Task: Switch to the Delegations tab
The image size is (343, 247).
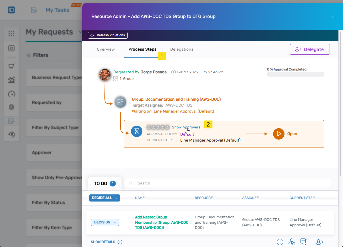Action: point(182,49)
